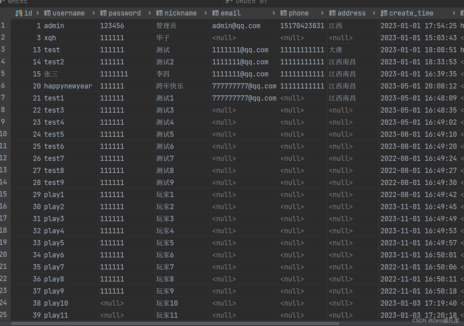Viewport: 464px width, 326px height.
Task: Click the email column table icon
Action: pyautogui.click(x=215, y=13)
